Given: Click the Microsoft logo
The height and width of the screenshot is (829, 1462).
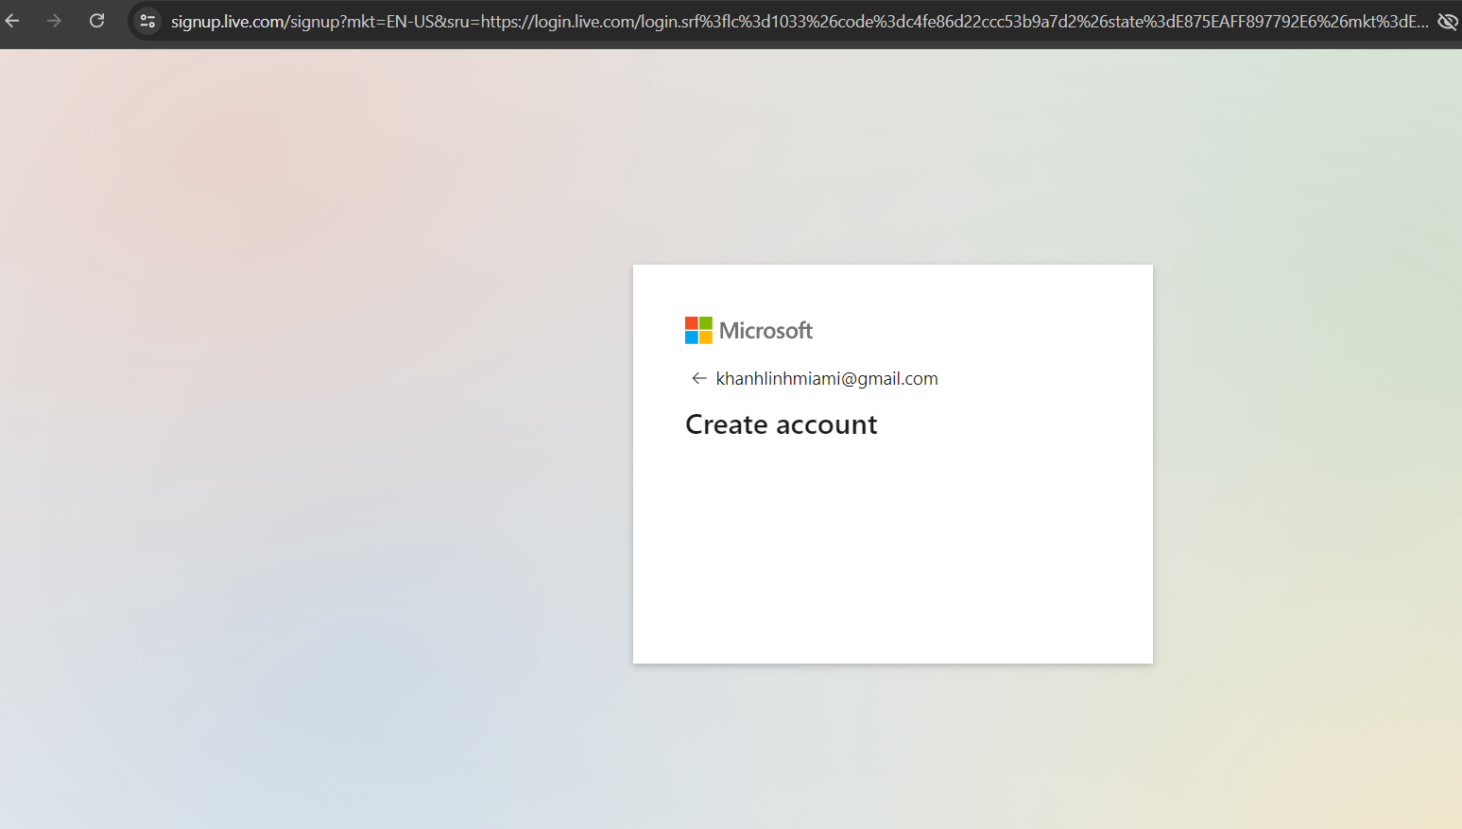Looking at the screenshot, I should (x=748, y=330).
